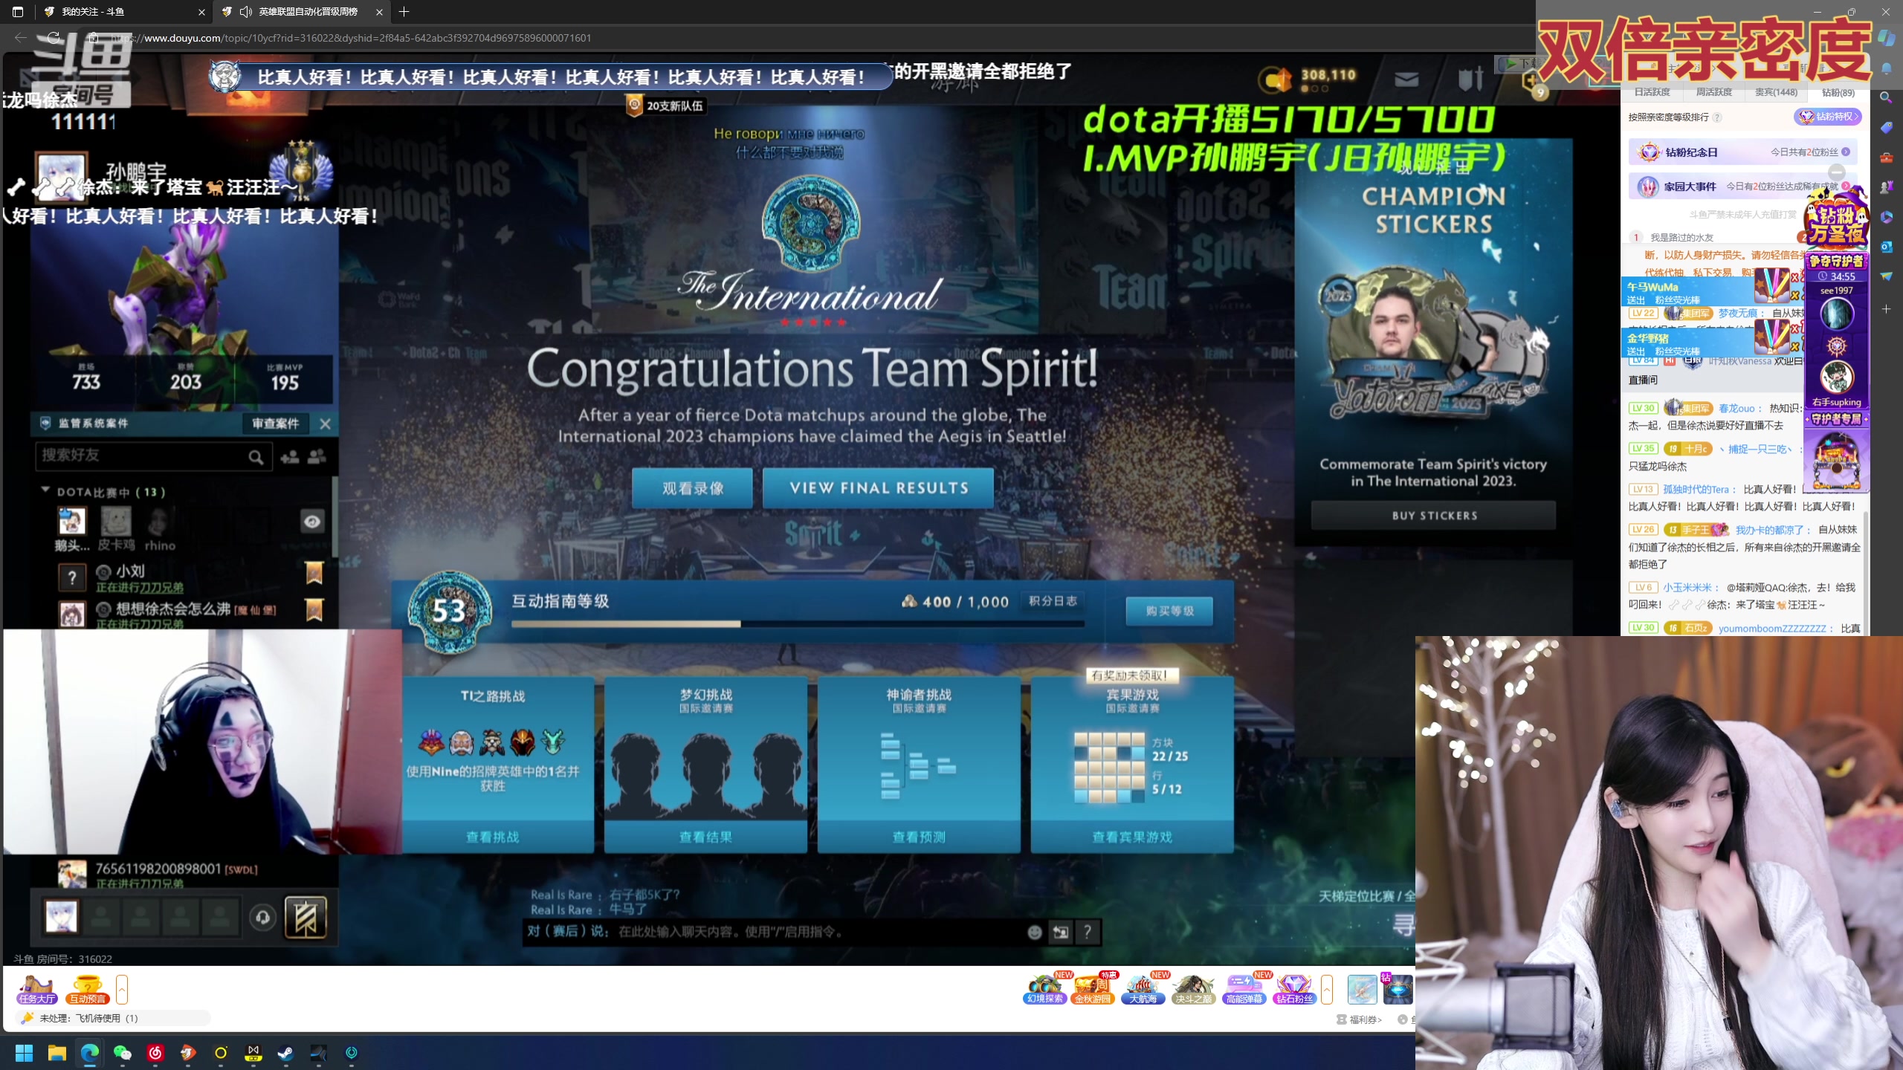
Task: Click the 互动指南等级 progress bar
Action: coord(797,624)
